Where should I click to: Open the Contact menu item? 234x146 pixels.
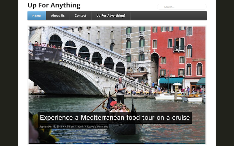click(80, 16)
